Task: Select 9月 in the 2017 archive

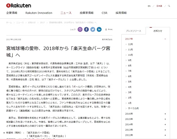Action: tap(130, 60)
